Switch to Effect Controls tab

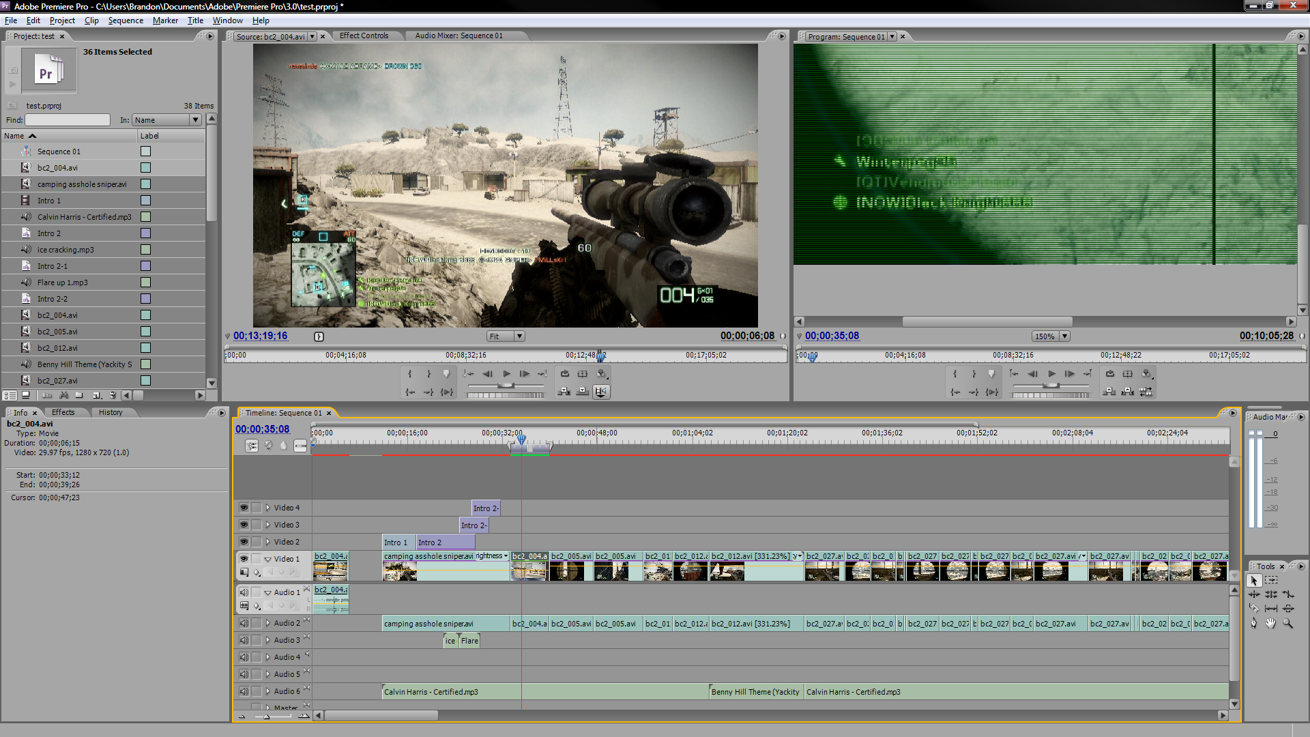click(x=364, y=36)
